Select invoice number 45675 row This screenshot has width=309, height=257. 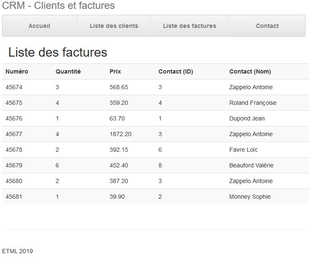[x=14, y=103]
